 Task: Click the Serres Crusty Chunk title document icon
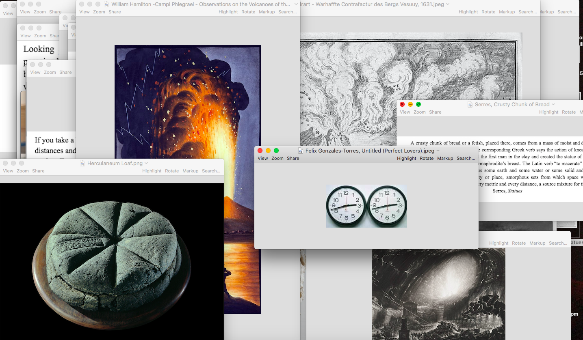coord(470,104)
